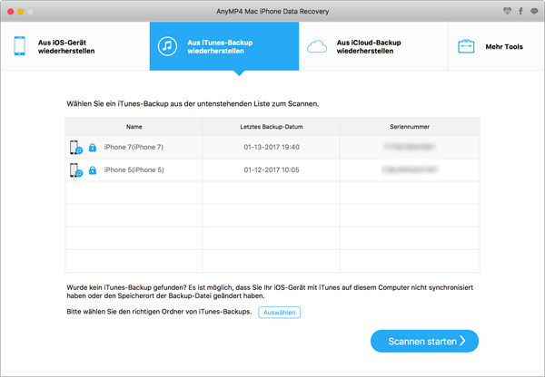Click the blurred serial number of iPhone 5
Viewport: 545px width, 377px height.
410,170
